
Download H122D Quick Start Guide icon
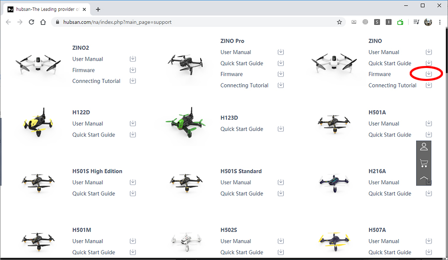click(x=133, y=134)
